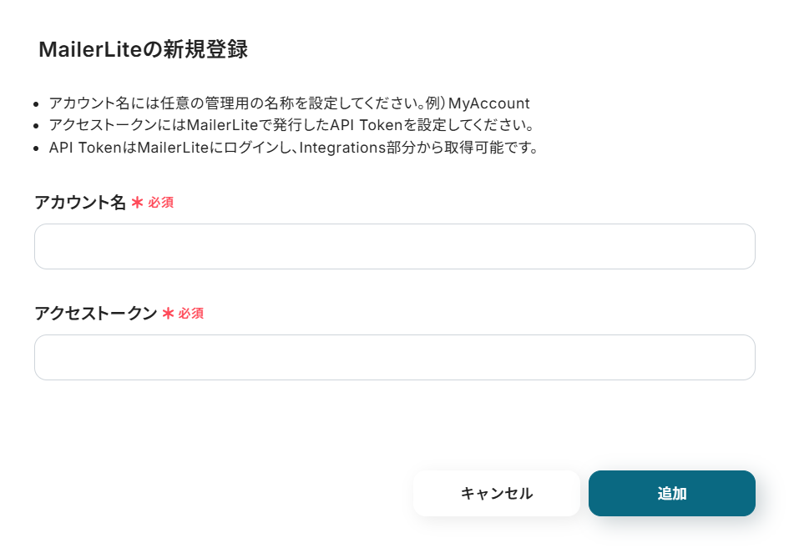Image resolution: width=789 pixels, height=548 pixels.
Task: Click the instruction line ending with API Tokenを設定してください
Action: tap(291, 126)
